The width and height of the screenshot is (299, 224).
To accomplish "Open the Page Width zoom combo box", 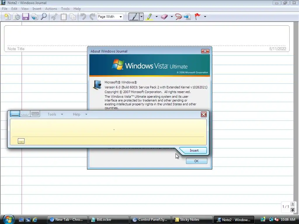I will tap(110, 17).
